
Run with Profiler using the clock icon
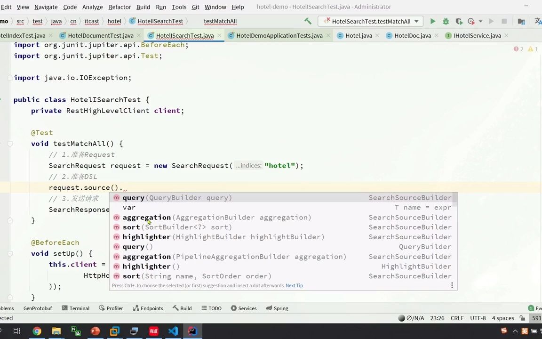pyautogui.click(x=471, y=21)
